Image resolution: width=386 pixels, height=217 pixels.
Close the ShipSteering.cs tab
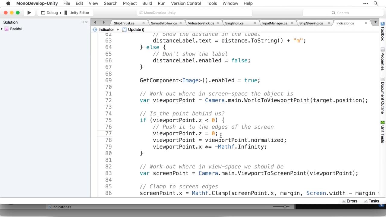pyautogui.click(x=329, y=23)
